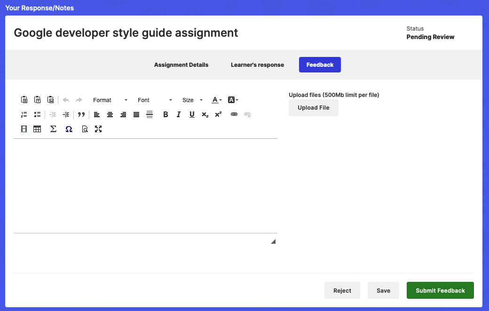Apply superscript formatting
This screenshot has width=489, height=311.
(x=218, y=114)
